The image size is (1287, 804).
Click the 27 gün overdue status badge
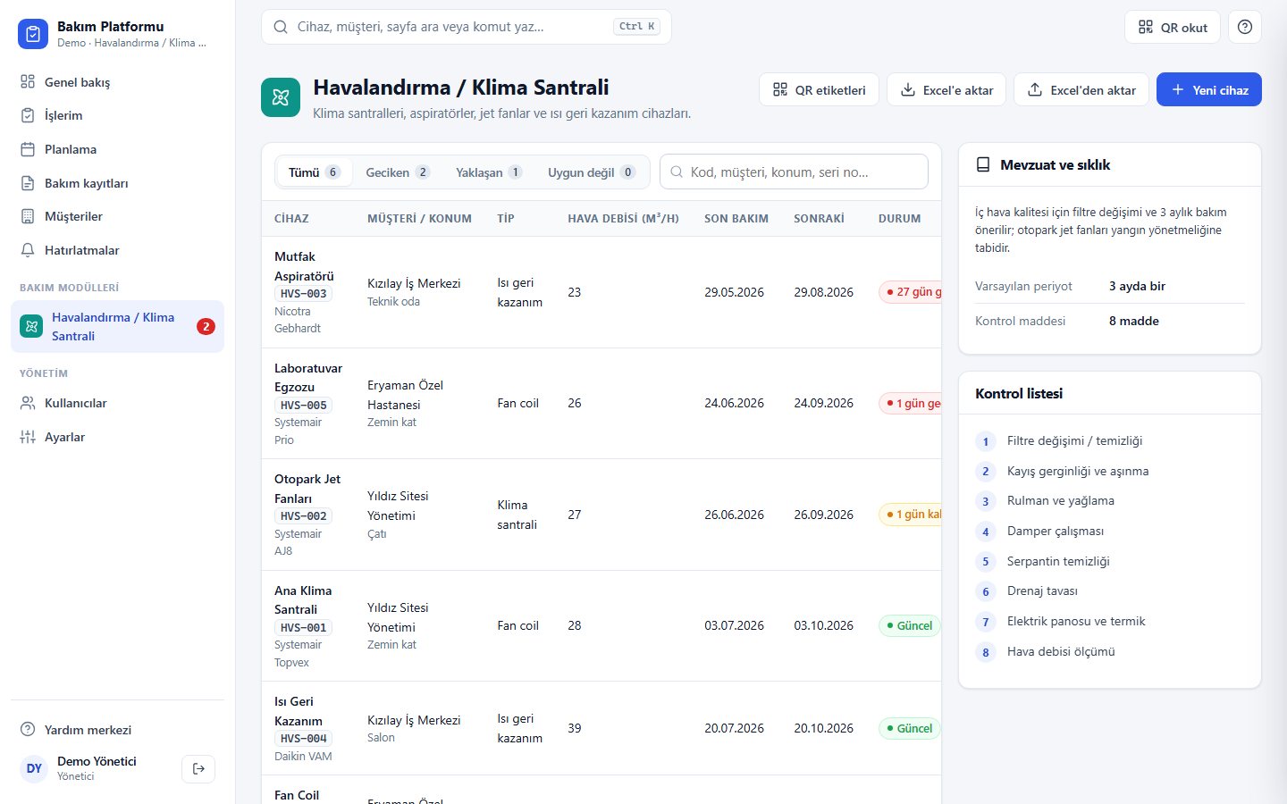coord(911,291)
